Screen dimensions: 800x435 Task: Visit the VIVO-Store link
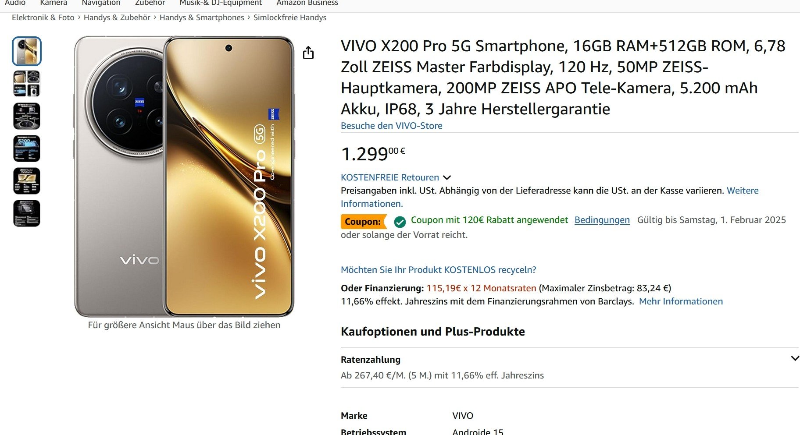pos(392,126)
